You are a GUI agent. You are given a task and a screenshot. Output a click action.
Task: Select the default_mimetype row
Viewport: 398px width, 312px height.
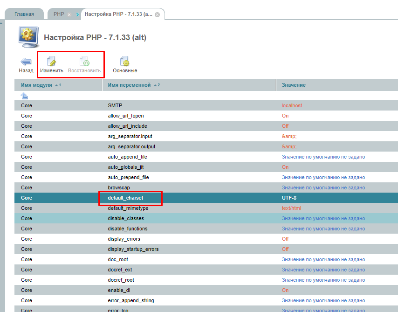pyautogui.click(x=206, y=208)
